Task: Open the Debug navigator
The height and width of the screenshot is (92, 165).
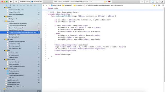Action: coord(28,5)
